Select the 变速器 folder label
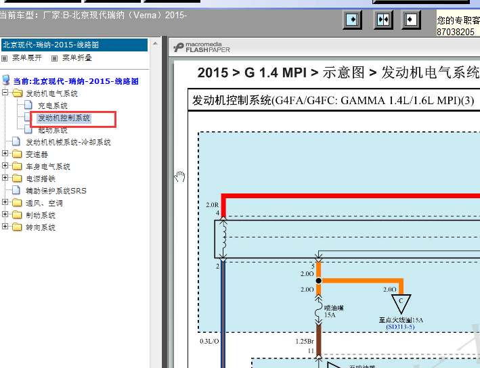This screenshot has height=368, width=480. pos(37,154)
